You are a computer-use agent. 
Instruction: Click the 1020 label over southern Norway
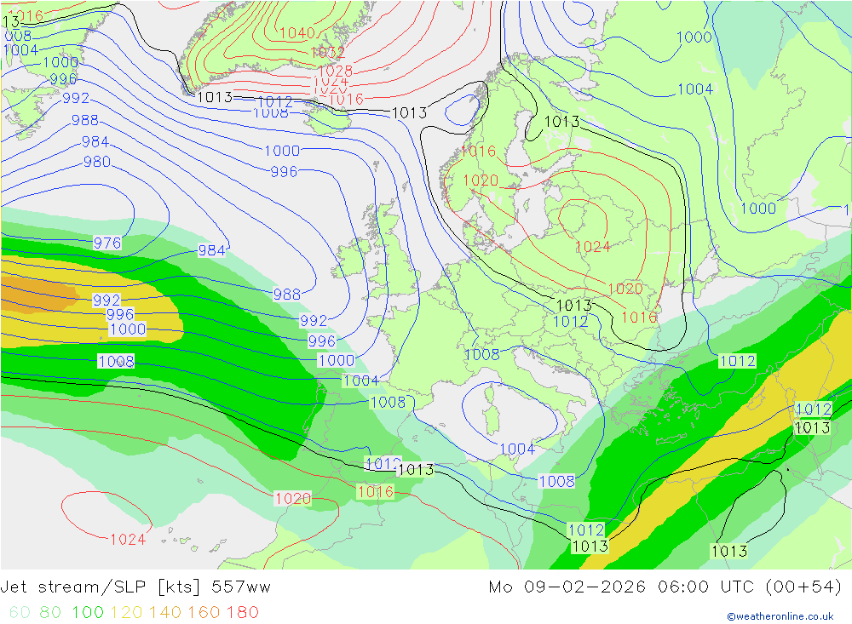pos(481,180)
